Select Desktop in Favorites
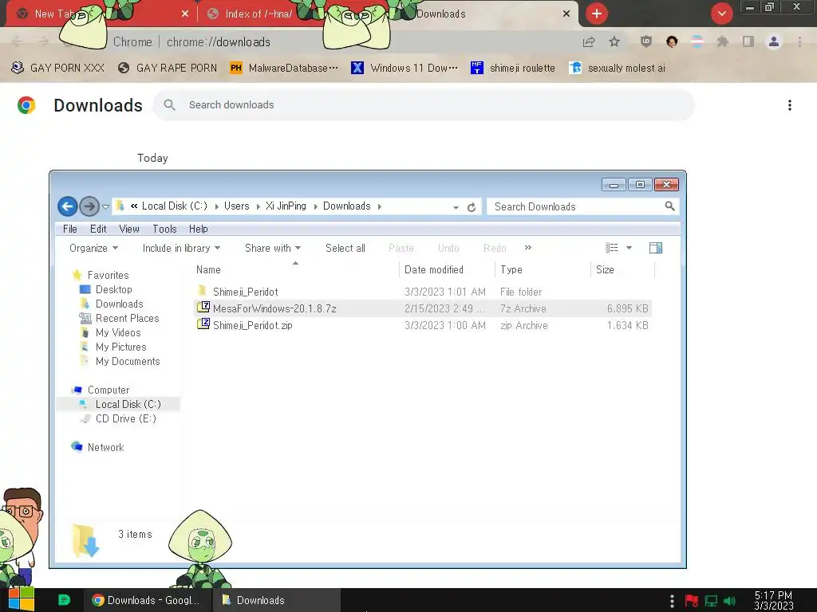Viewport: 817px width, 612px height. pos(113,289)
